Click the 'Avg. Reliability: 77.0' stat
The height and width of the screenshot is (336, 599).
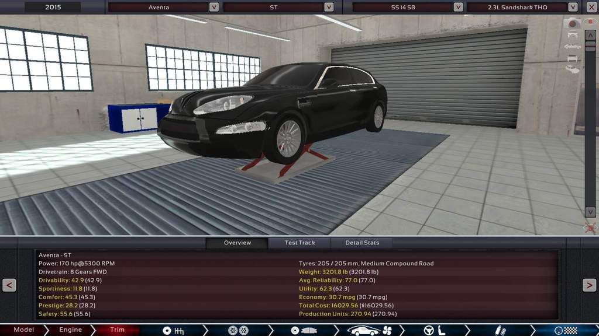(337, 280)
